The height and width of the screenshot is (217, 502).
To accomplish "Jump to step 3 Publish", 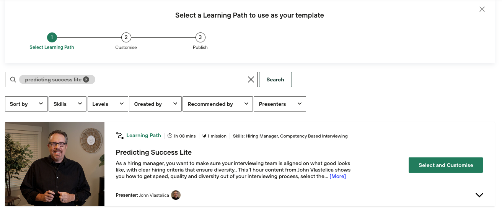I will (200, 37).
